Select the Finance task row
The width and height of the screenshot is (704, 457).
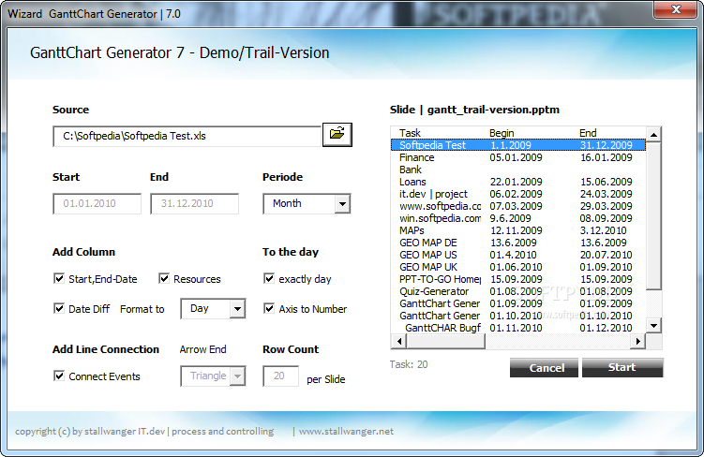(518, 157)
